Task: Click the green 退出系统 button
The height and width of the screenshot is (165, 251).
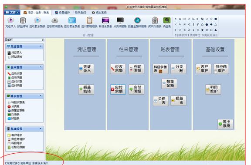Action: tap(225, 124)
